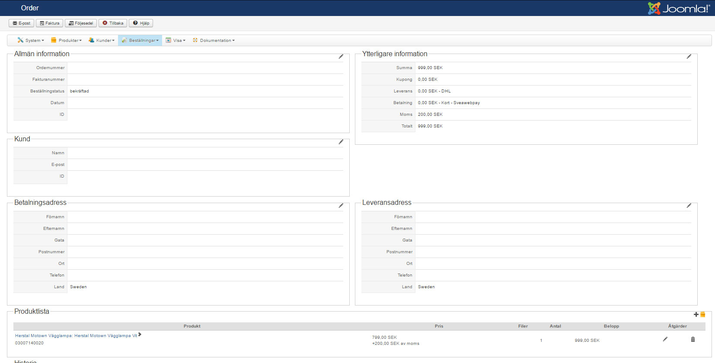715x363 pixels.
Task: Open Leveransadress editing via pencil icon
Action: pos(689,205)
